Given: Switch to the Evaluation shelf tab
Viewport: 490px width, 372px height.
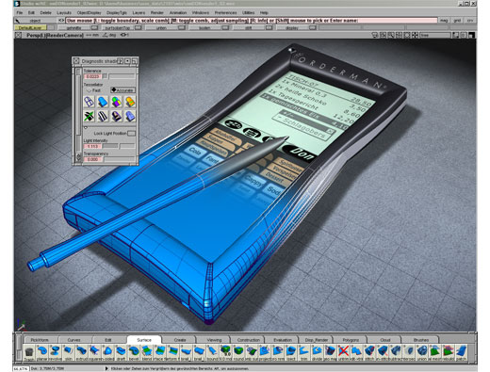Looking at the screenshot, I should (x=283, y=340).
